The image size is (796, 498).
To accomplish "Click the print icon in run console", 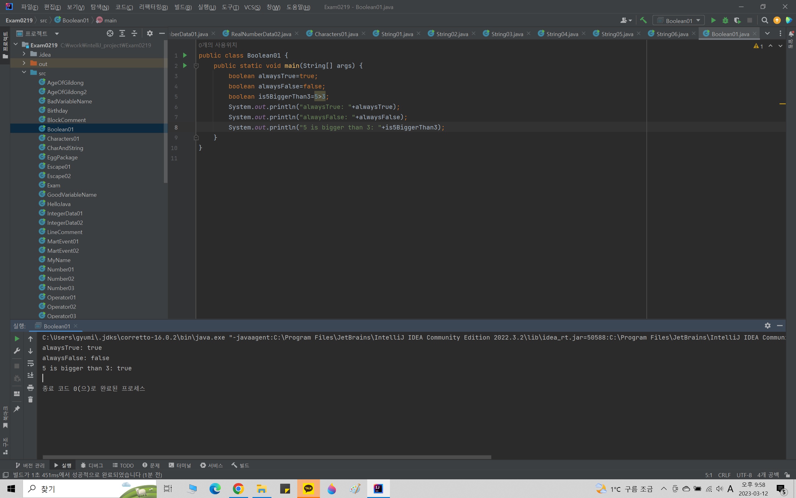I will point(30,387).
